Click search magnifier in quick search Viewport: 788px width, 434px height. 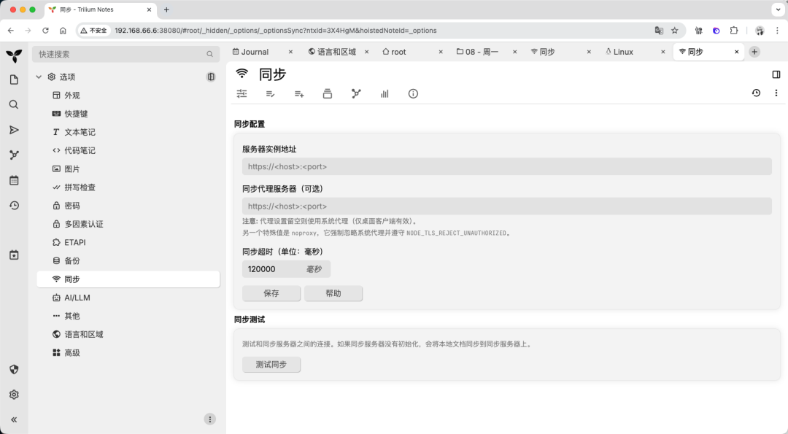pyautogui.click(x=209, y=54)
